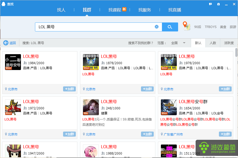Screen dimensions: 238x158
Task: Open the 找课程 tab
Action: [x=115, y=10]
